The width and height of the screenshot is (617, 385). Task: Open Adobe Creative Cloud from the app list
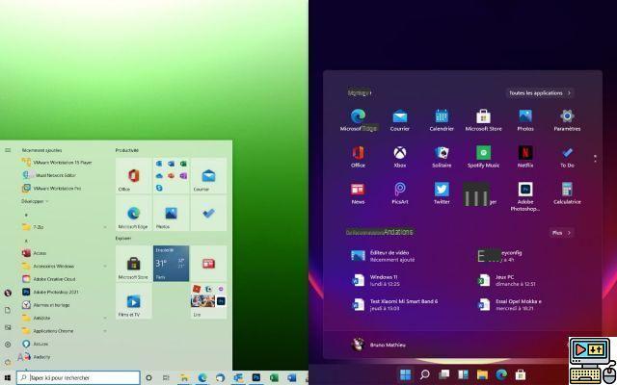pyautogui.click(x=49, y=279)
